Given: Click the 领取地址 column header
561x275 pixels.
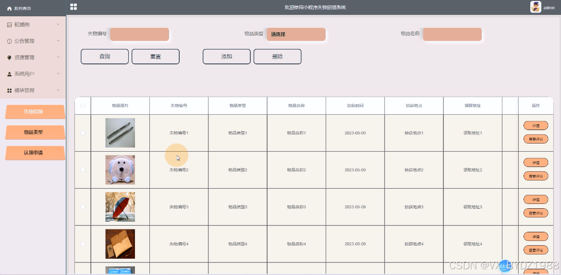Looking at the screenshot, I should coord(473,106).
